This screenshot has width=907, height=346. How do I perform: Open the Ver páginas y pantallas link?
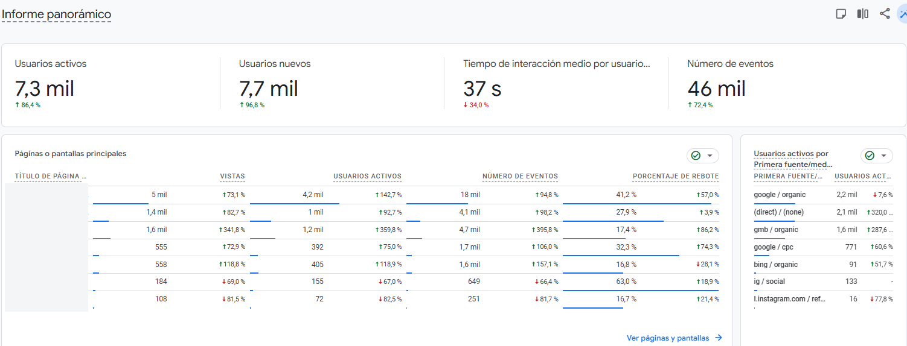(x=674, y=338)
